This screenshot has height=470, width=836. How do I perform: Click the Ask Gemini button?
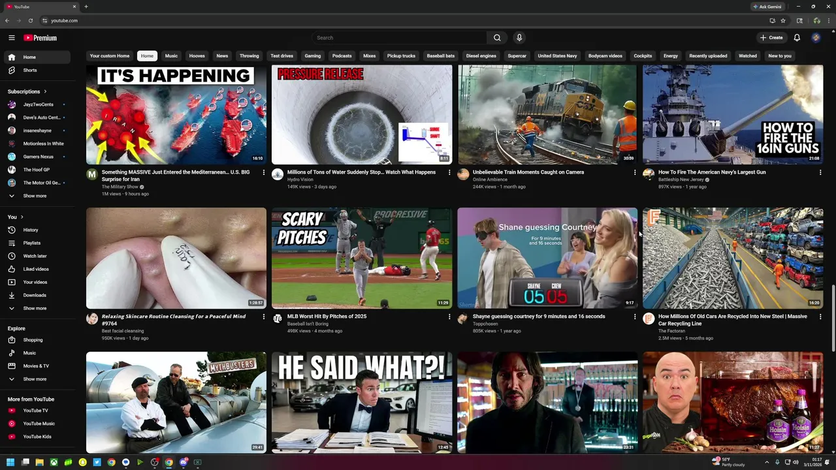point(767,7)
